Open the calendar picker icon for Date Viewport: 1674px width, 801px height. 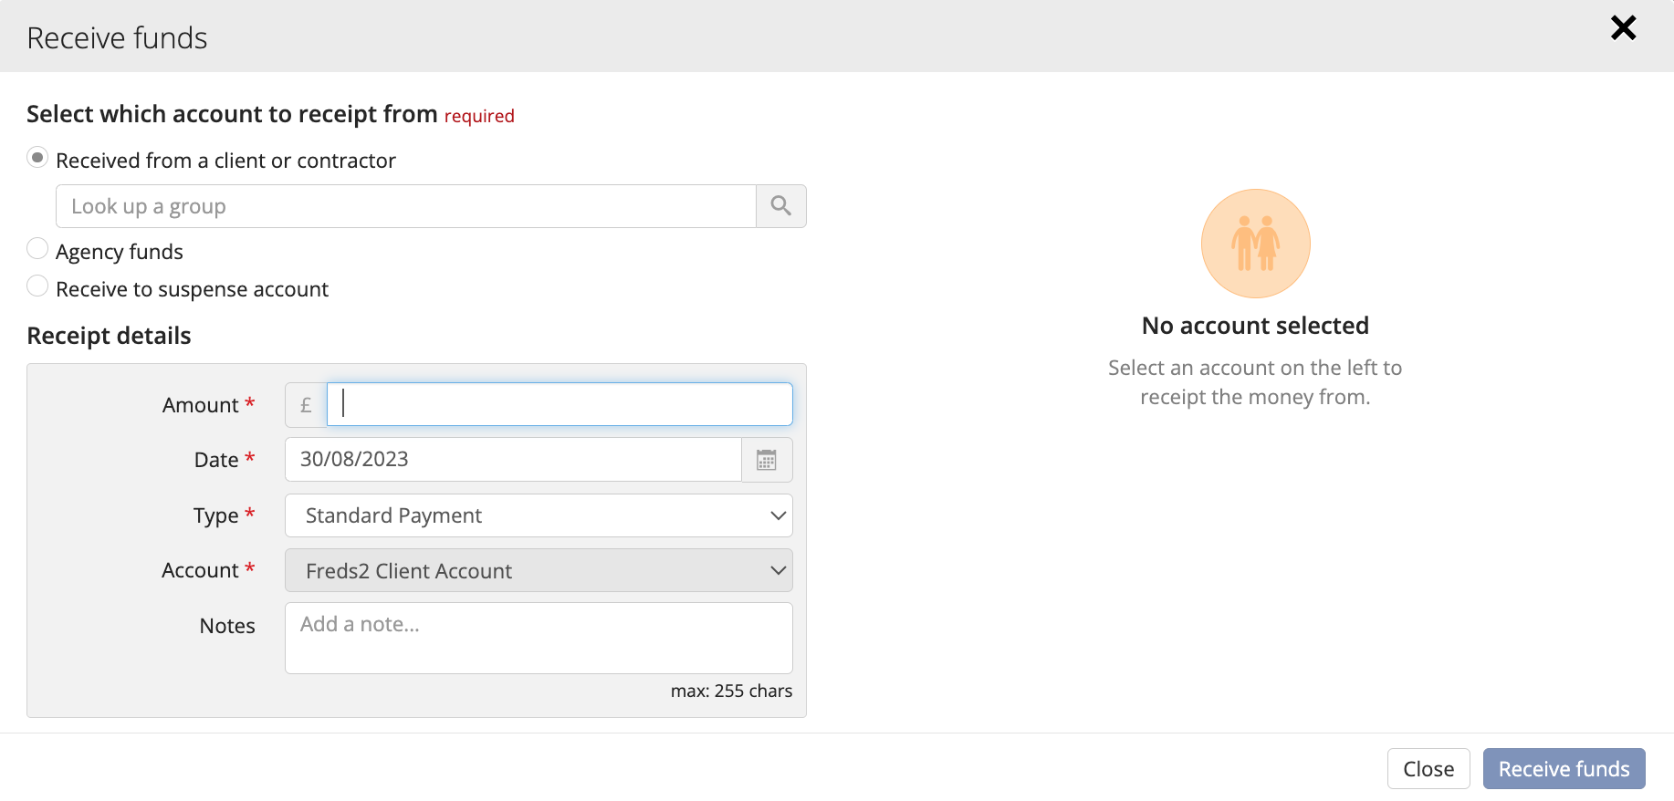[767, 460]
